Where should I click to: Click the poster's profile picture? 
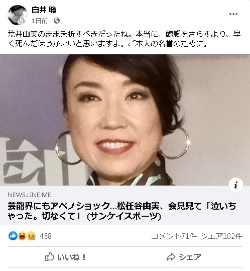[x=18, y=15]
